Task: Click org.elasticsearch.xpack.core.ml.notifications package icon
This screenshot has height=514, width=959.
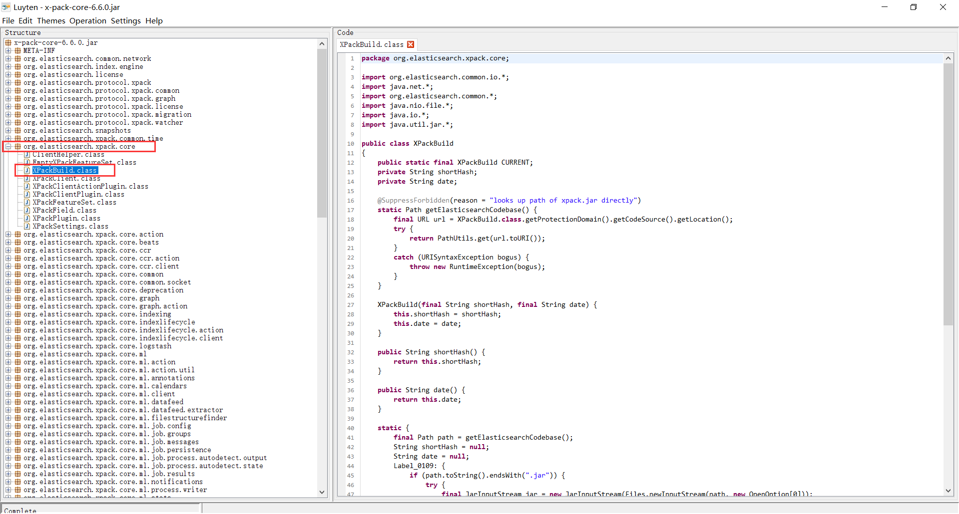Action: tap(17, 482)
